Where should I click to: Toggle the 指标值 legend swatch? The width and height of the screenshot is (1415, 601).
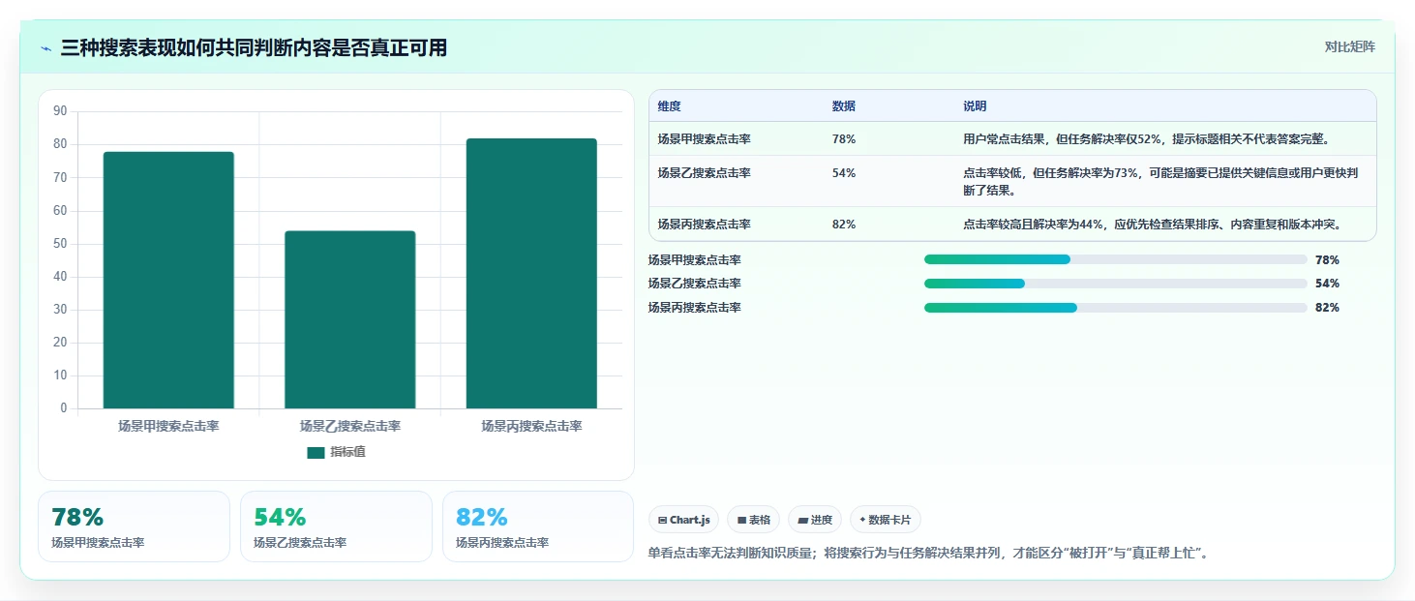click(316, 452)
